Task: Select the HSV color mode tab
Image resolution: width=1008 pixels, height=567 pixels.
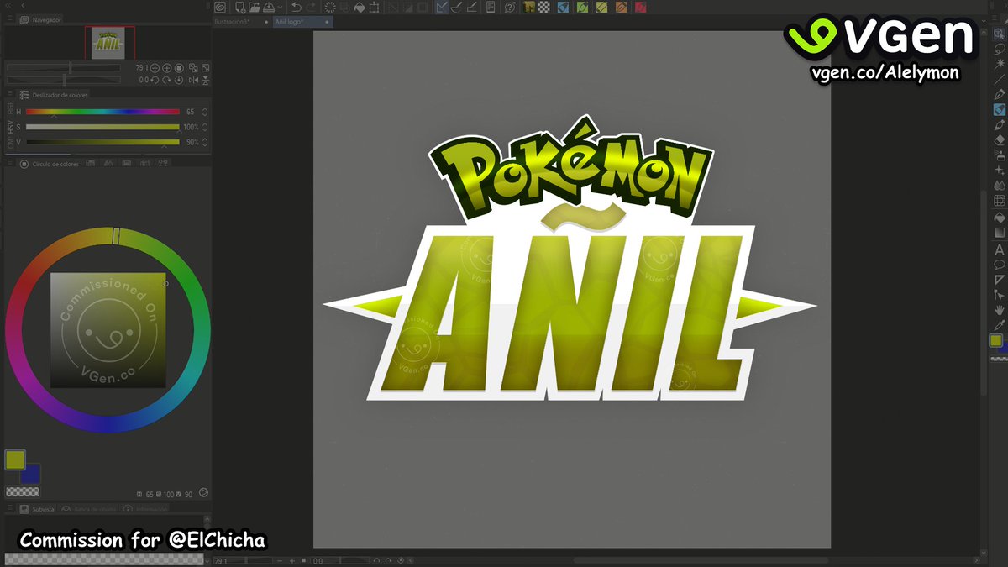Action: [x=11, y=127]
